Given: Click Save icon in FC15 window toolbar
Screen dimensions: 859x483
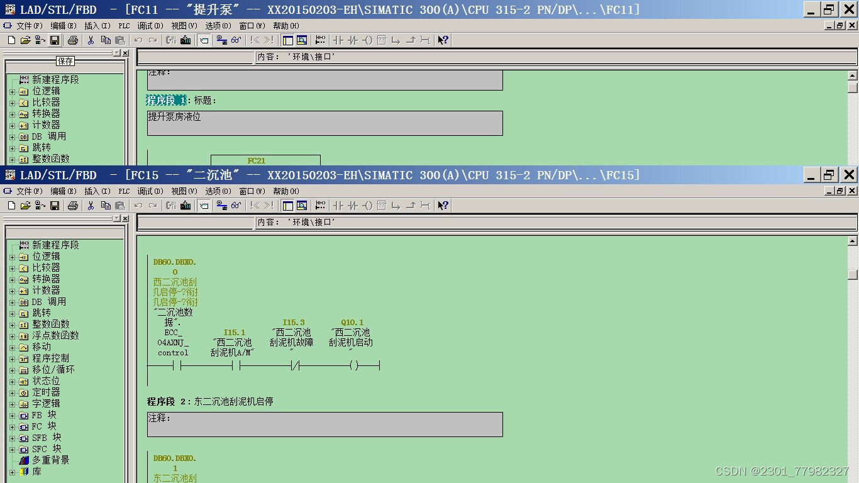Looking at the screenshot, I should tap(55, 206).
